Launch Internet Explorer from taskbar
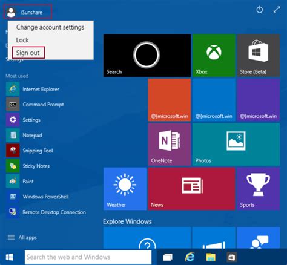The height and width of the screenshot is (265, 287). [x=190, y=257]
